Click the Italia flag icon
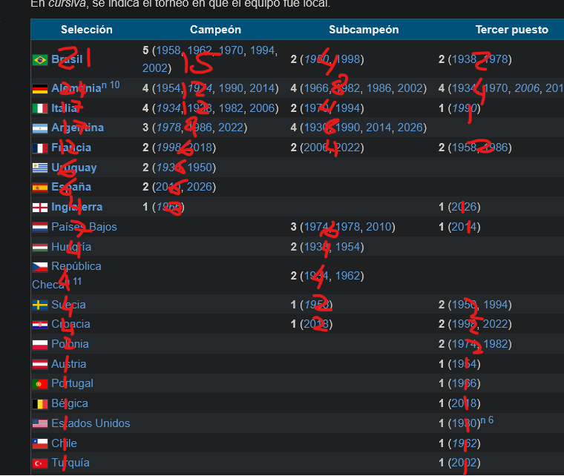564x476 pixels. point(40,108)
